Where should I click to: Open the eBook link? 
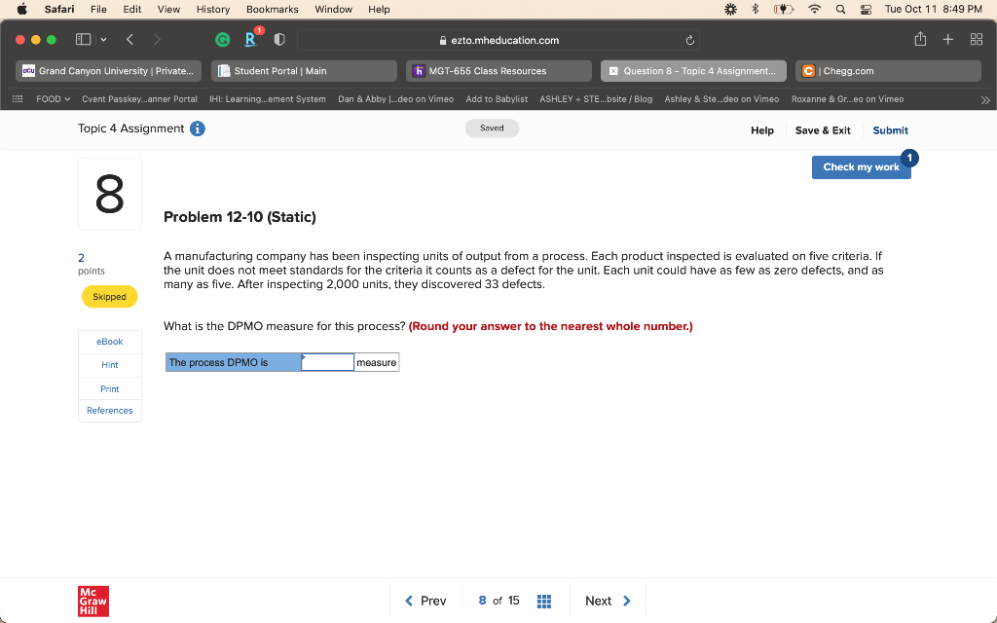click(109, 342)
